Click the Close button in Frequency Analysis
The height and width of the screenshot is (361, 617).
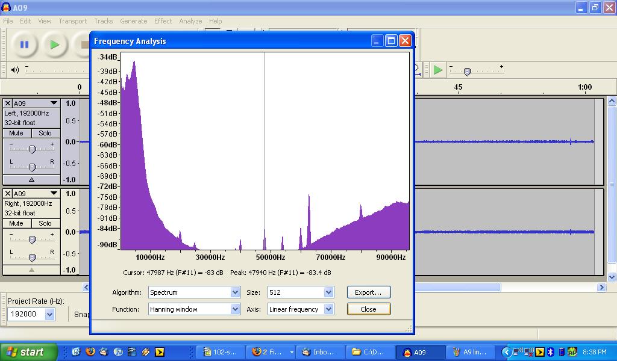[x=368, y=309]
